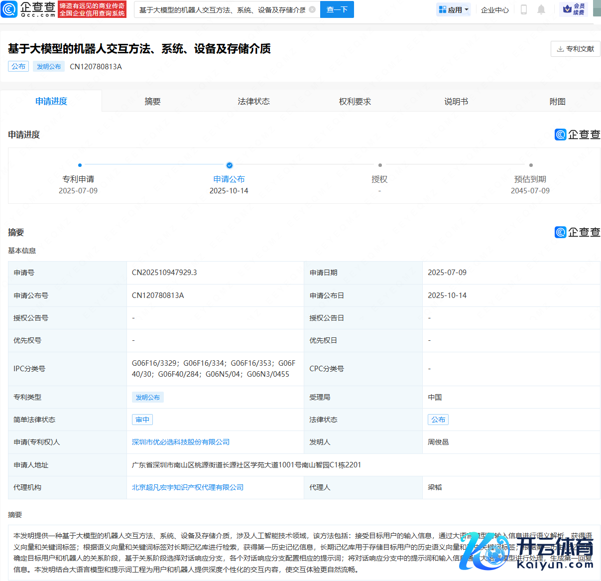
Task: Go to the 附图 tab
Action: tap(557, 101)
